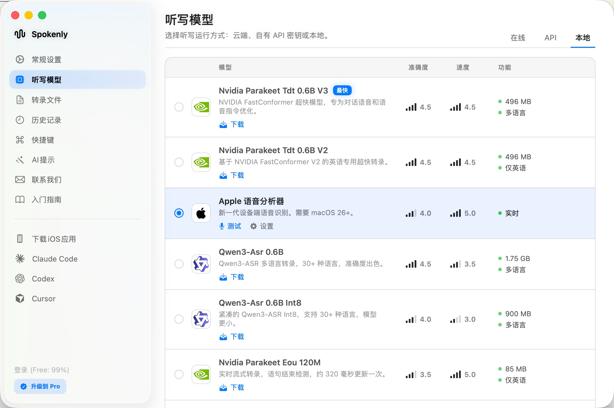Viewport: 614px width, 408px height.
Task: Select Nvidia Parakeet Tdt 0.6B V2 radio button
Action: pyautogui.click(x=179, y=162)
